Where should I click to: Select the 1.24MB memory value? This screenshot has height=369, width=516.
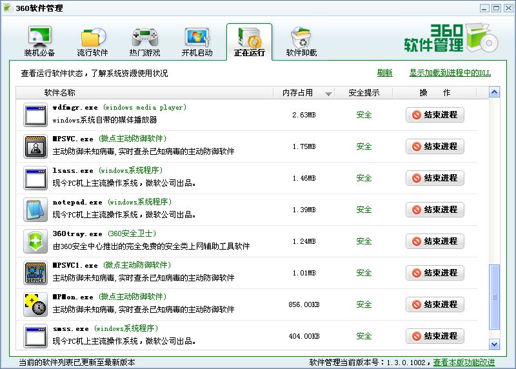click(x=304, y=241)
